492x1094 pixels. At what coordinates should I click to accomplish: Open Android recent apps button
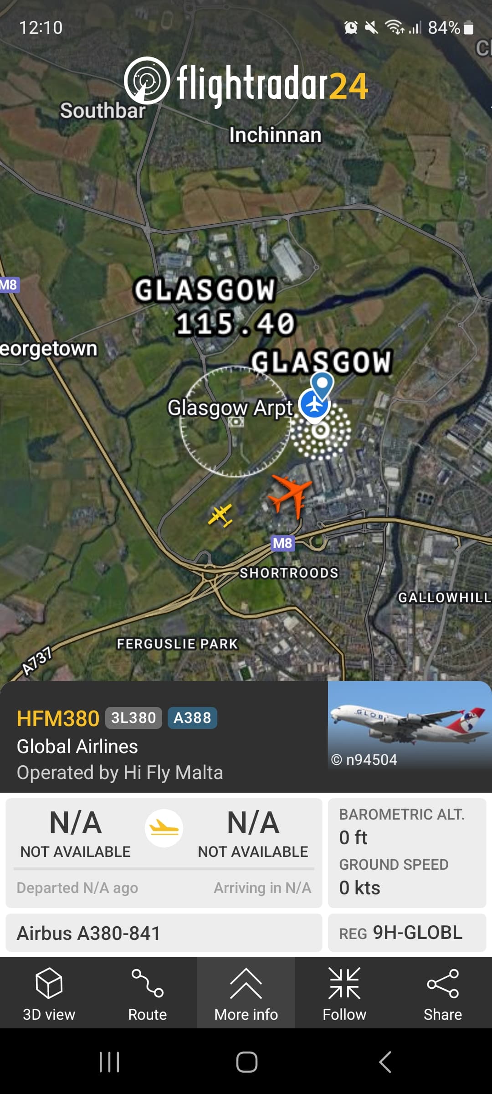click(x=109, y=1062)
